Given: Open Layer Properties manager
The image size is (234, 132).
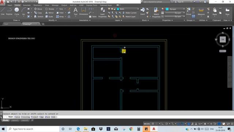Looking at the screenshot, I should pyautogui.click(x=102, y=12).
